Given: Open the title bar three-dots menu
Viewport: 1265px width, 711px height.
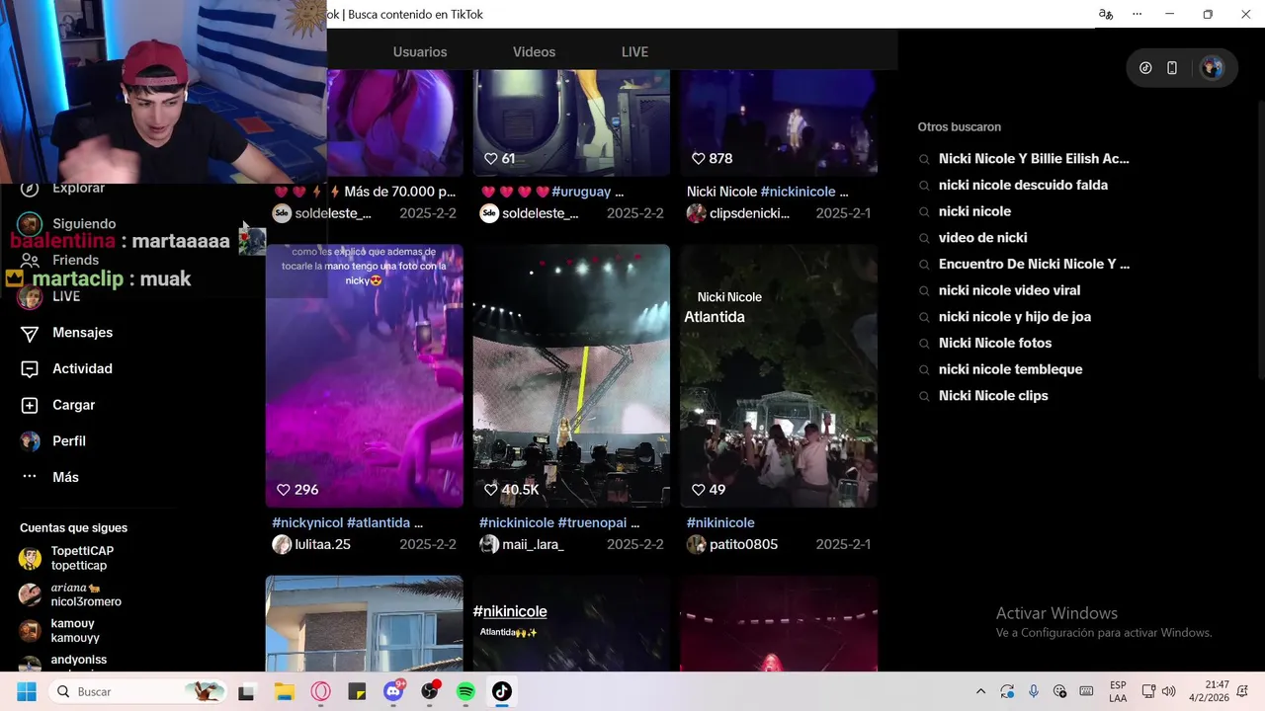Looking at the screenshot, I should [1138, 14].
